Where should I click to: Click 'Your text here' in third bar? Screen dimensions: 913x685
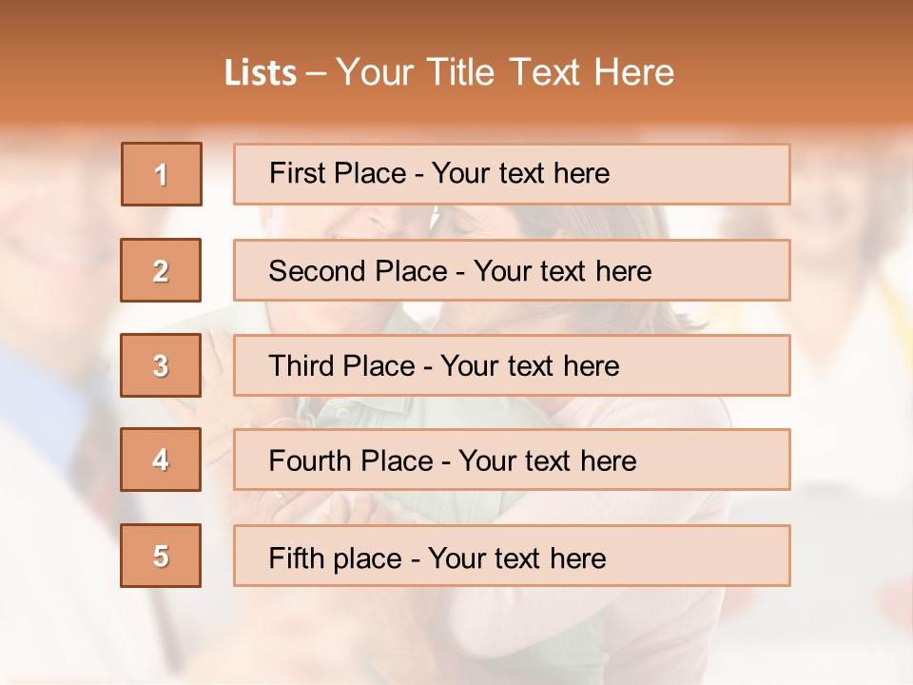pos(530,366)
